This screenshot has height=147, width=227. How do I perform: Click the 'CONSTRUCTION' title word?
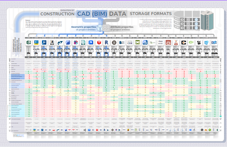57,14
